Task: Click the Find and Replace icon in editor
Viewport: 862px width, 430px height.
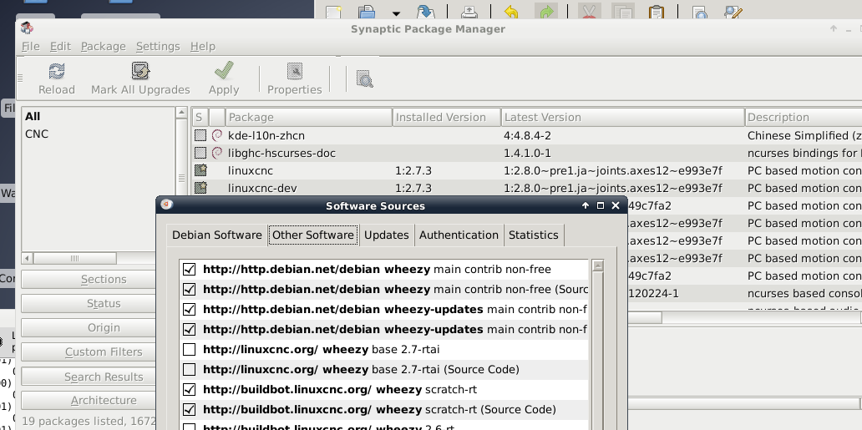Action: point(733,12)
